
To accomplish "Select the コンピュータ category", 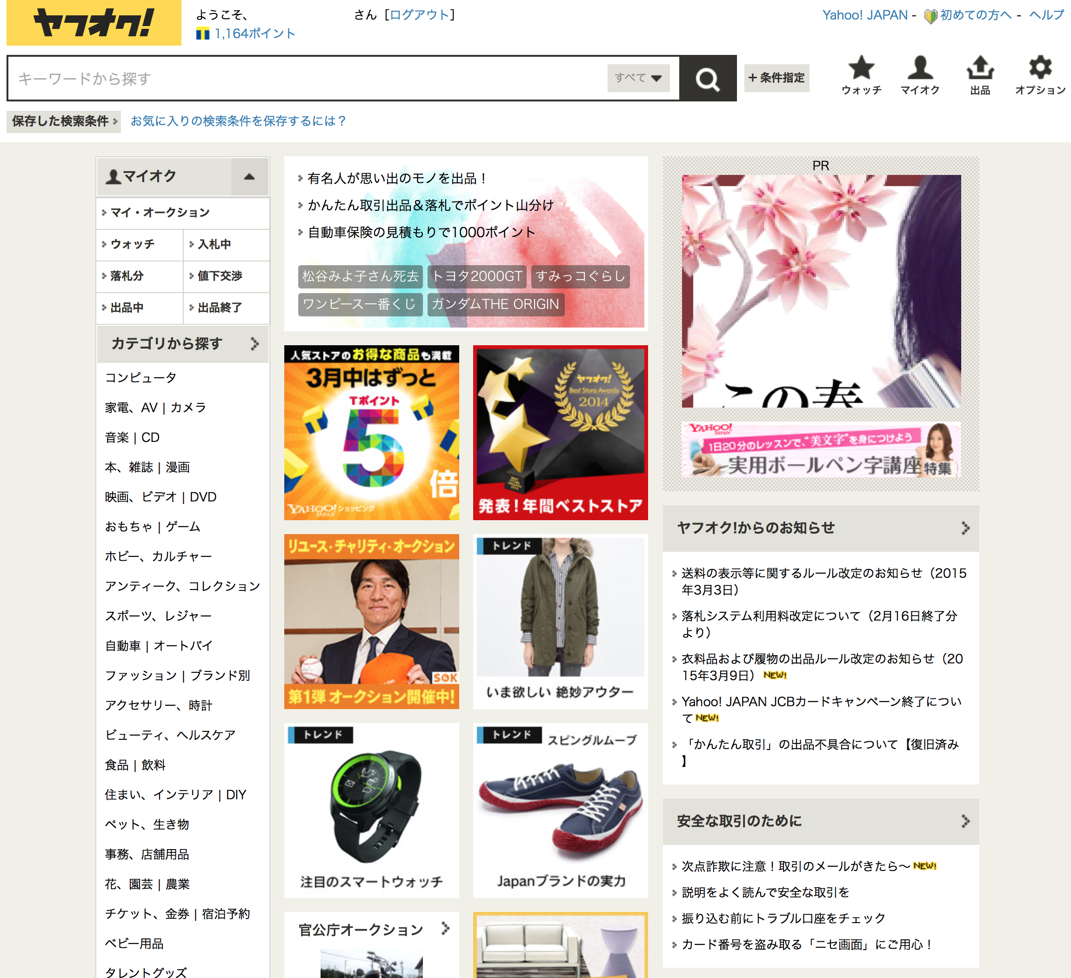I will point(141,378).
